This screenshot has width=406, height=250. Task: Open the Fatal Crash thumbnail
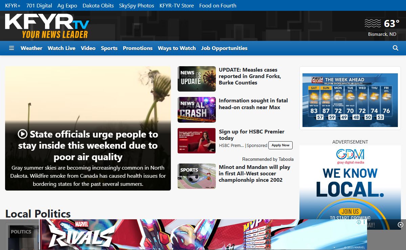tap(197, 110)
